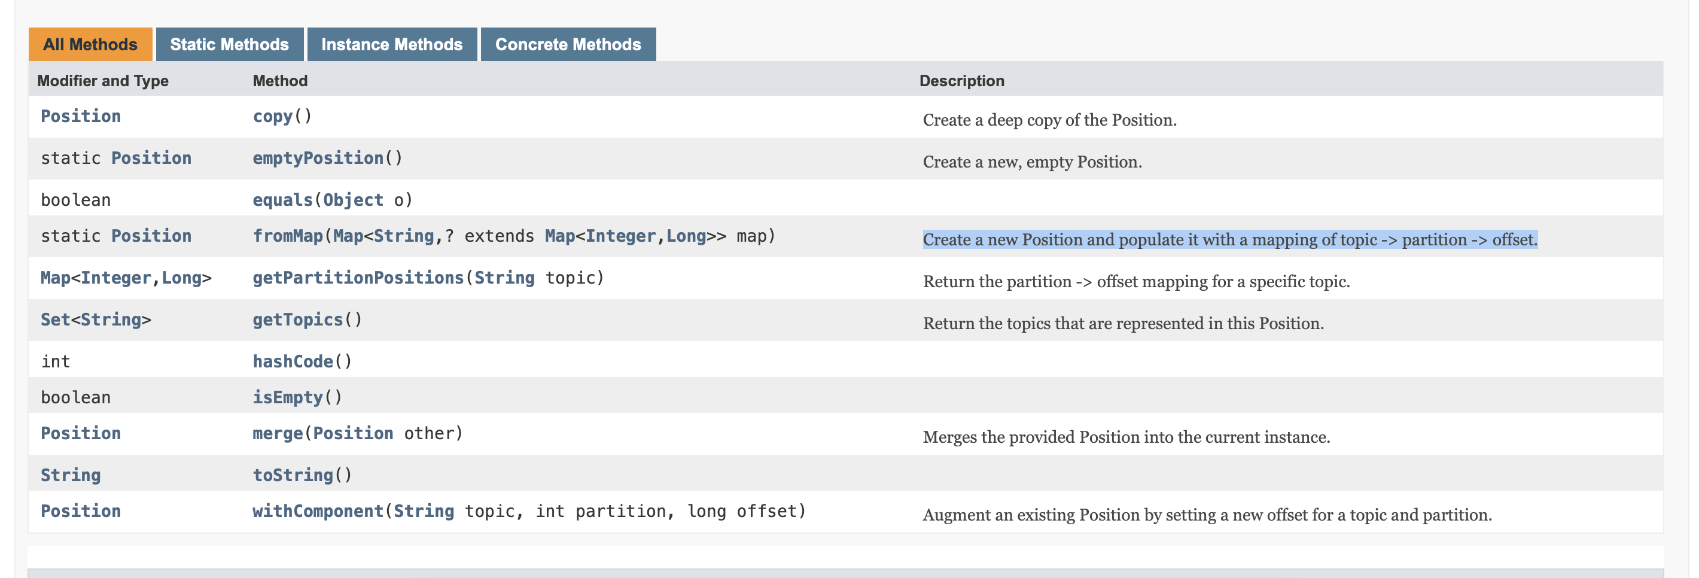Open String return type of toString
The height and width of the screenshot is (578, 1699).
(x=71, y=475)
